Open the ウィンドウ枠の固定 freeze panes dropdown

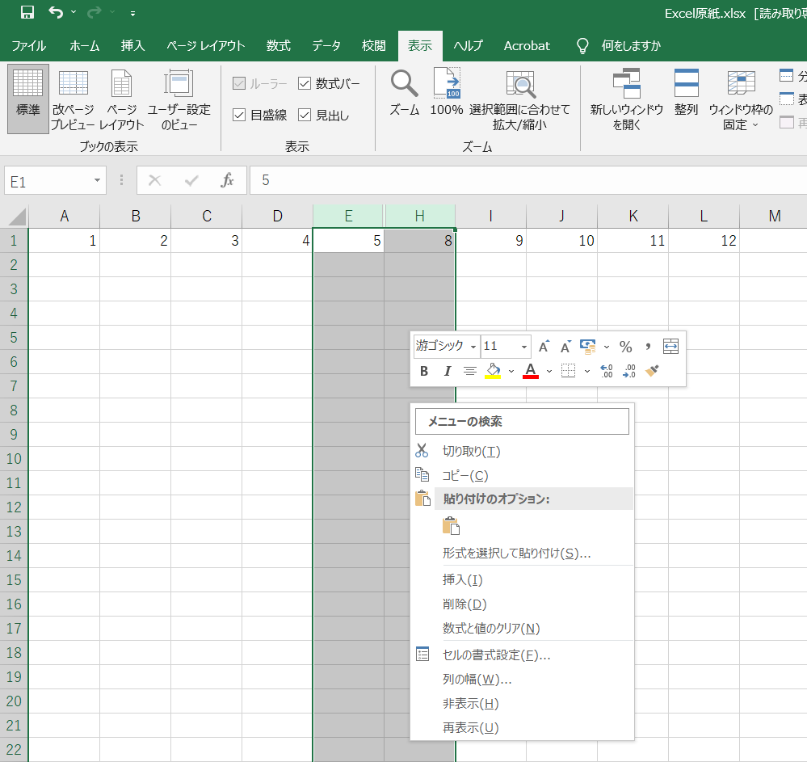click(741, 99)
